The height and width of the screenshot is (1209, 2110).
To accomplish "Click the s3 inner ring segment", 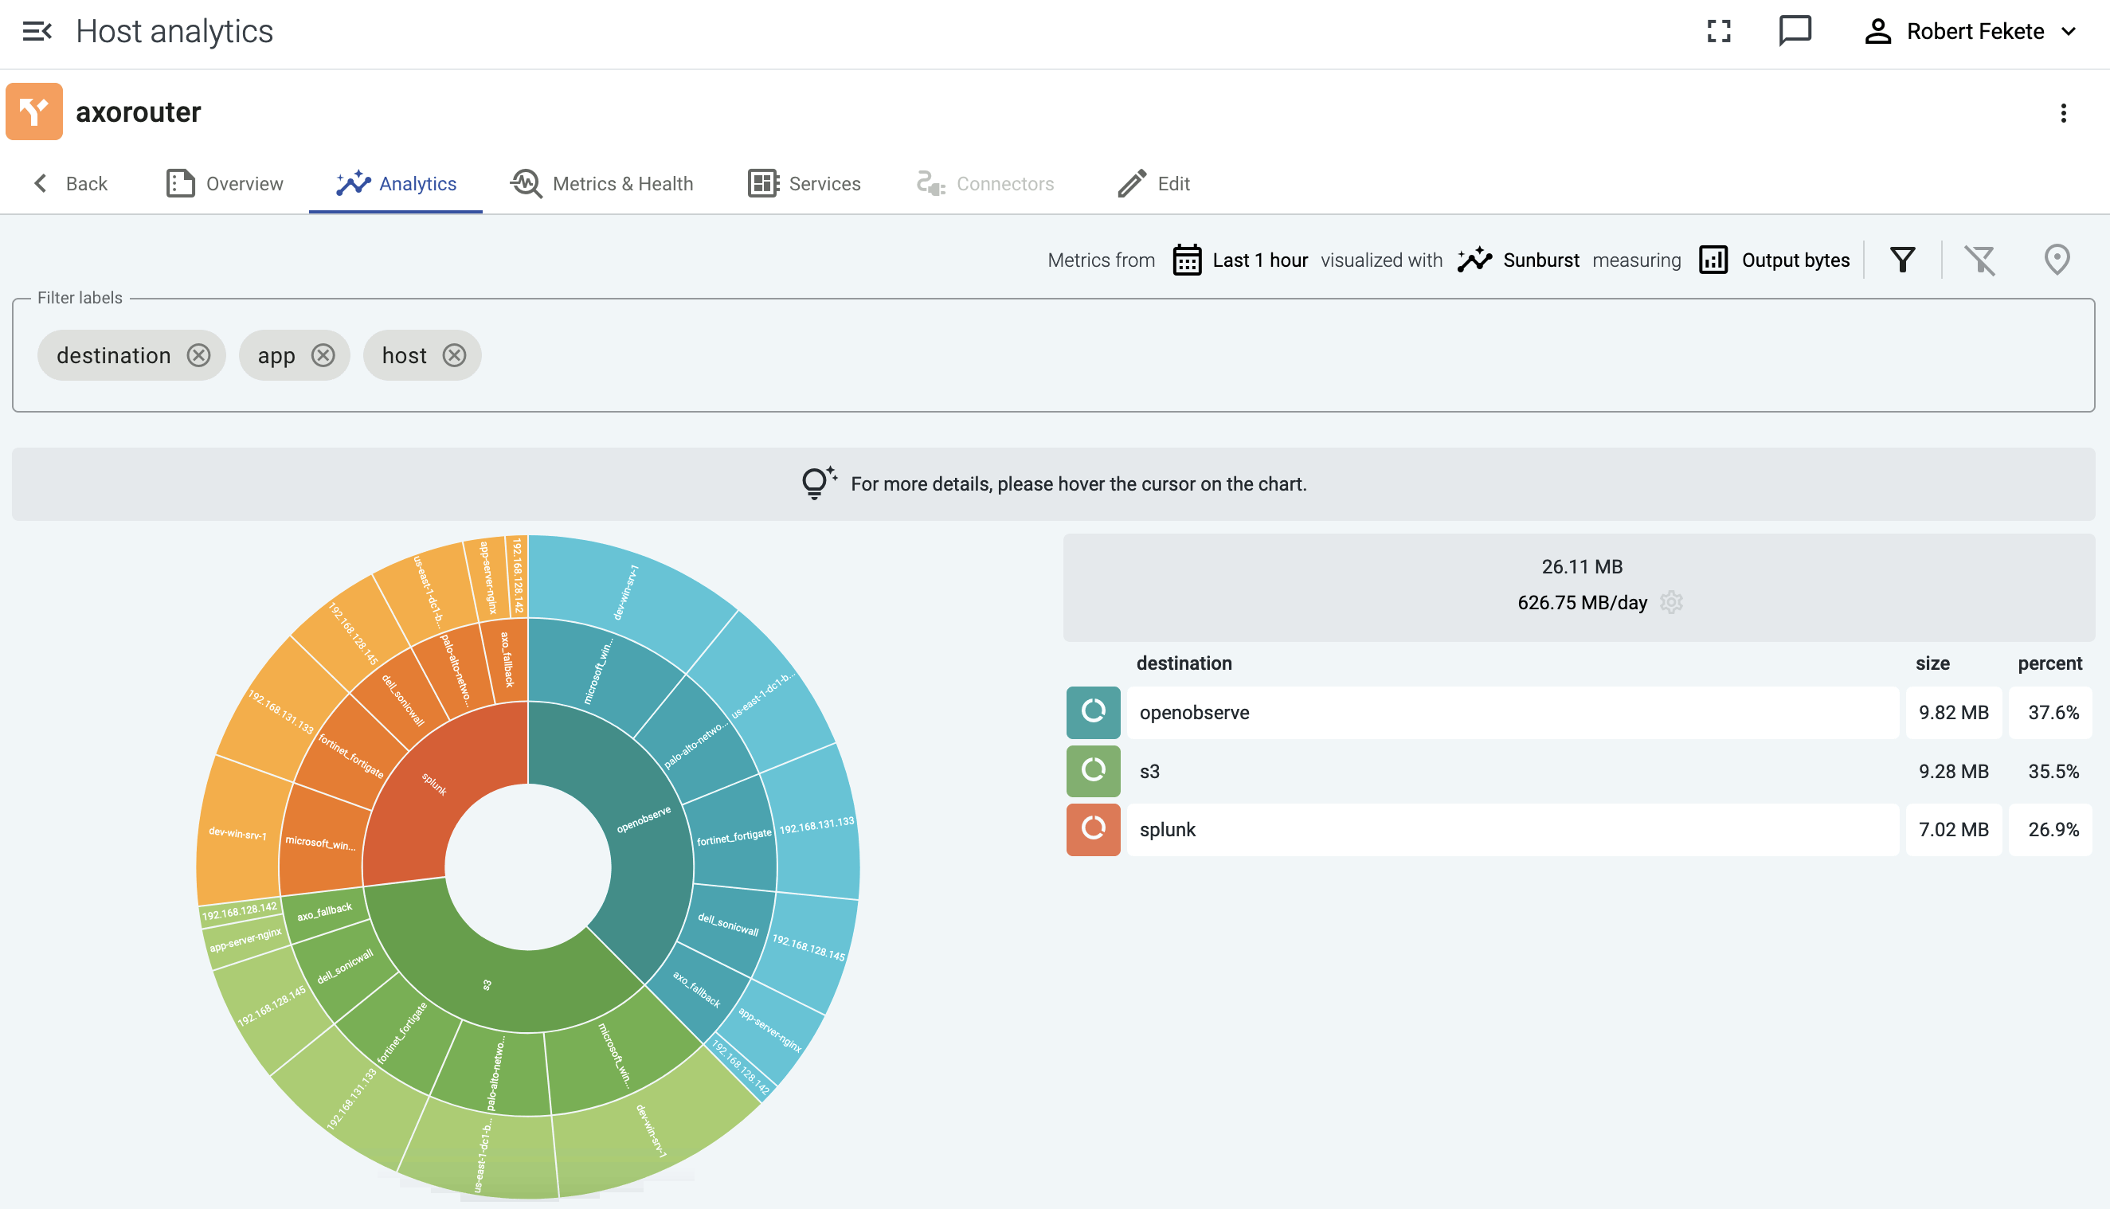I will pyautogui.click(x=487, y=986).
